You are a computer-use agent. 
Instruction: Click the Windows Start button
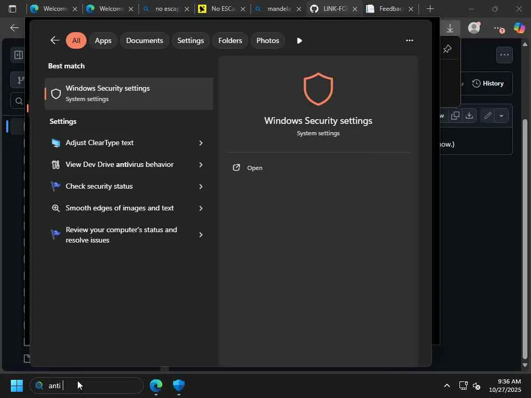(x=17, y=386)
